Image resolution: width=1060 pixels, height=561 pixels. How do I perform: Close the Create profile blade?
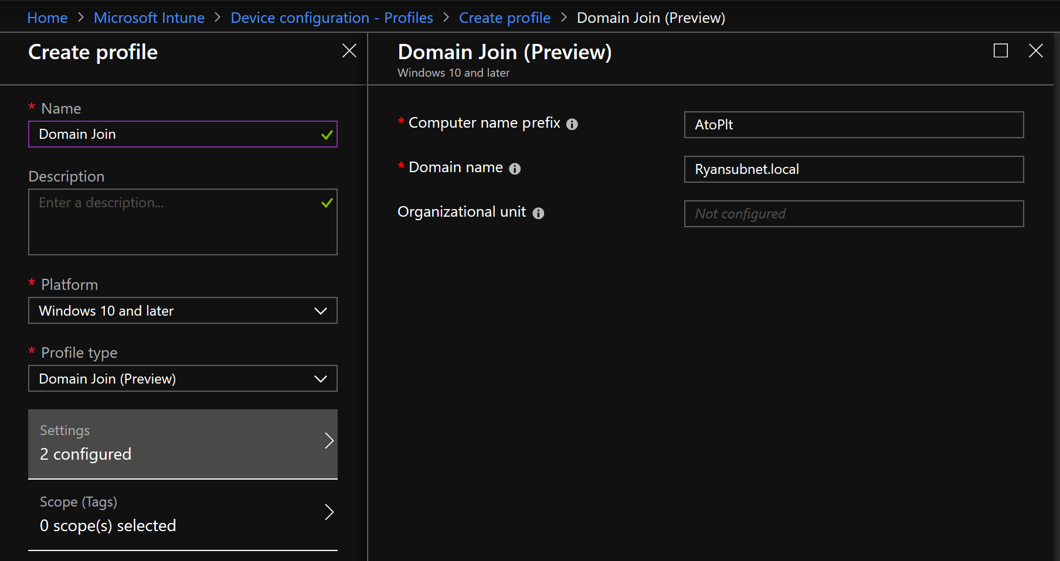point(349,51)
